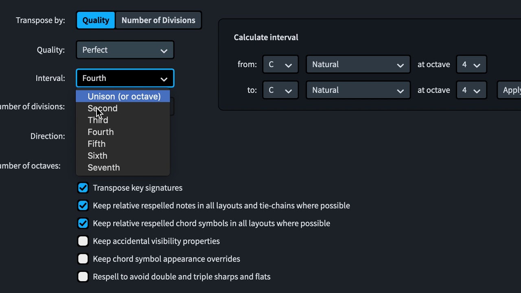Select Seventh interval option
The height and width of the screenshot is (293, 521).
104,167
